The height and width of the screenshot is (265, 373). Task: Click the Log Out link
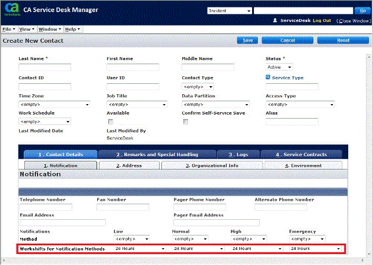(322, 20)
